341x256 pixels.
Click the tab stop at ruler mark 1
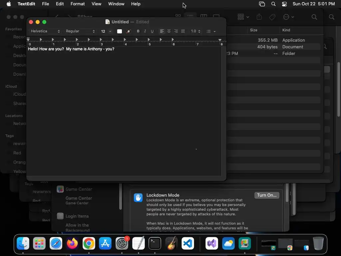point(53,40)
